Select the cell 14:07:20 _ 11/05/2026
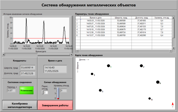 (x=96, y=26)
